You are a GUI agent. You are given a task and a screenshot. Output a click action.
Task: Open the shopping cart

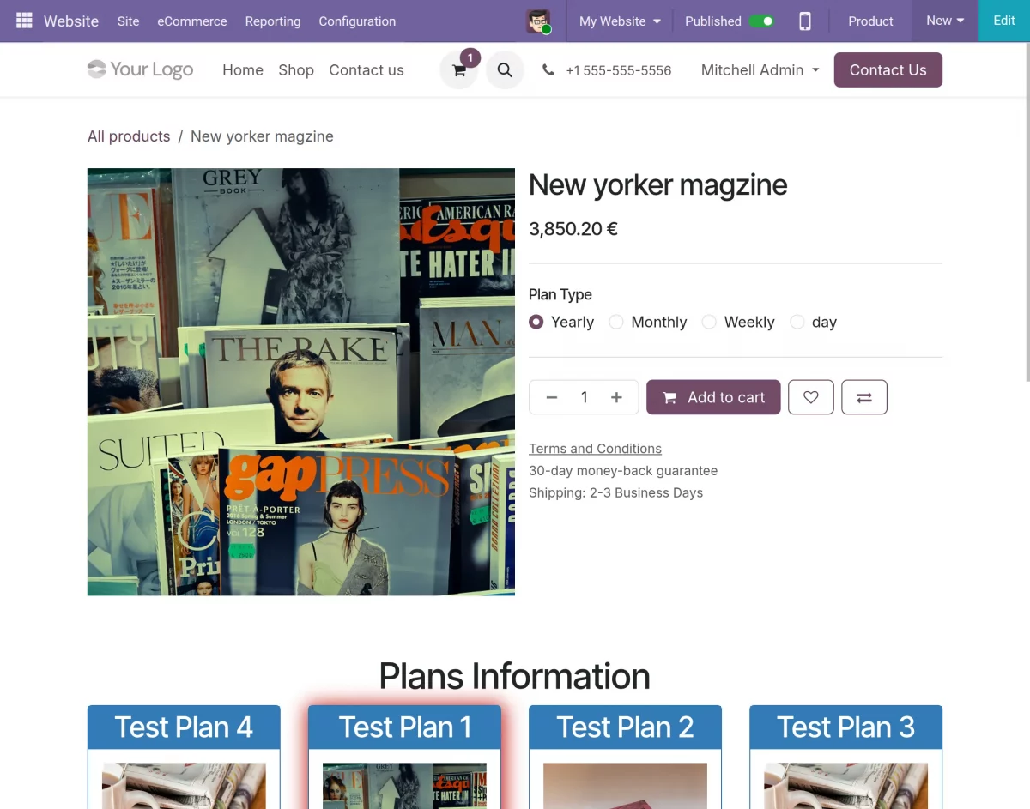[459, 69]
